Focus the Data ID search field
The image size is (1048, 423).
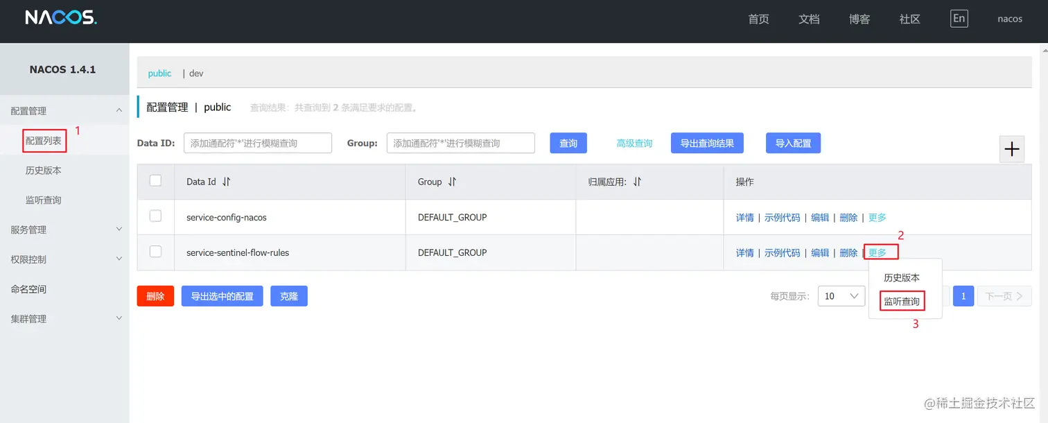pos(258,143)
